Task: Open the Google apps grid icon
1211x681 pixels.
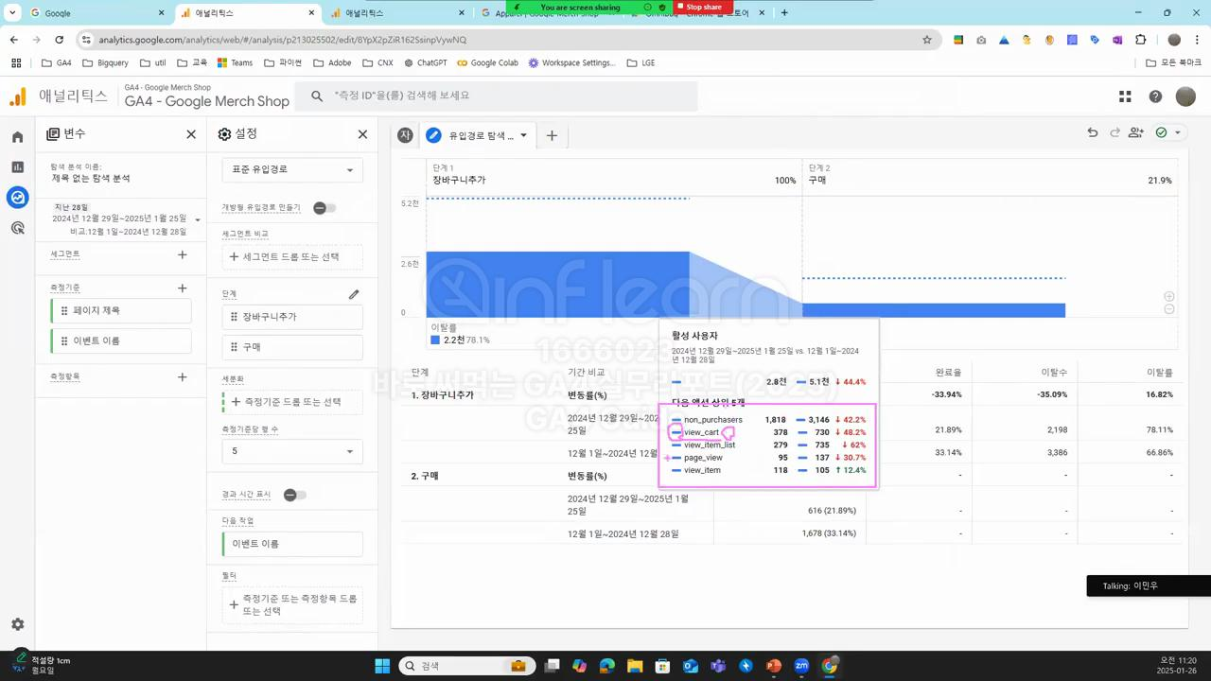Action: [x=1125, y=96]
